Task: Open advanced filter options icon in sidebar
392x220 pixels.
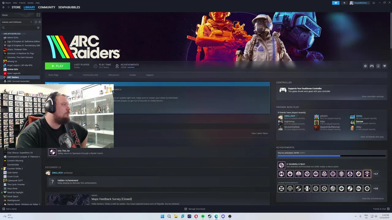Action: click(x=38, y=28)
